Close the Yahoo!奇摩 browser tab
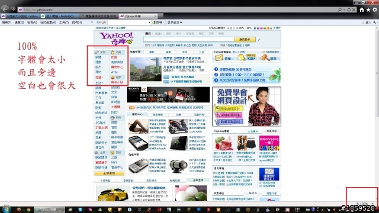Image resolution: width=379 pixels, height=213 pixels. (155, 16)
